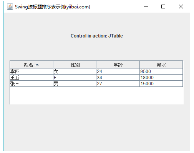Select the salary cell showing 18000
Screen dimensions: 194x153
pos(161,78)
